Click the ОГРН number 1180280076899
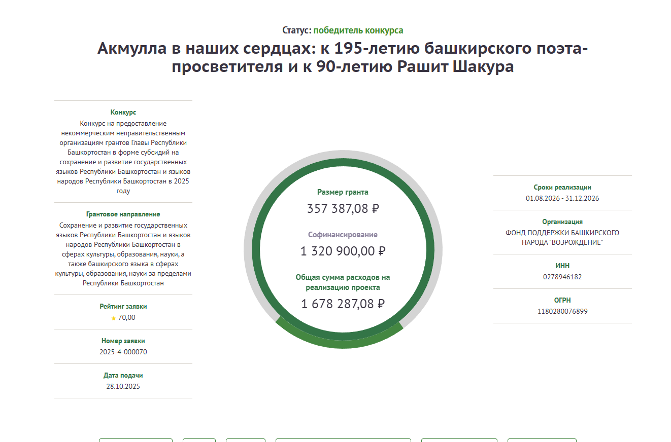This screenshot has width=671, height=442. point(562,311)
